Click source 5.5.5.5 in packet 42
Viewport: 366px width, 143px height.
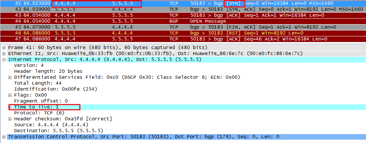[x=65, y=10]
